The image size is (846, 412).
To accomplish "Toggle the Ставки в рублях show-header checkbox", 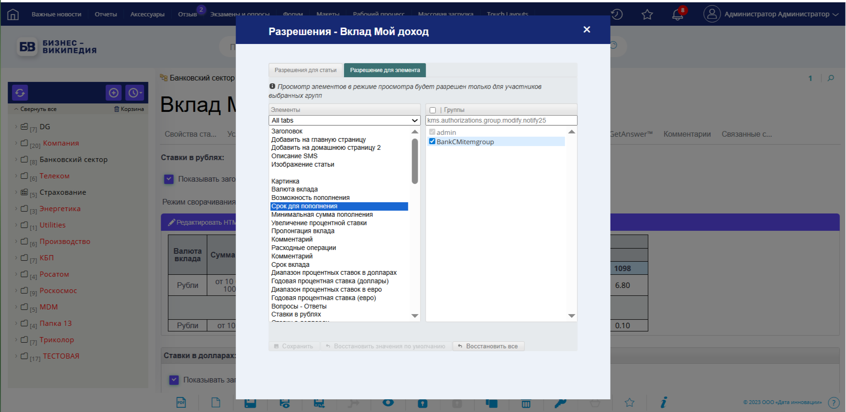I will pos(169,179).
